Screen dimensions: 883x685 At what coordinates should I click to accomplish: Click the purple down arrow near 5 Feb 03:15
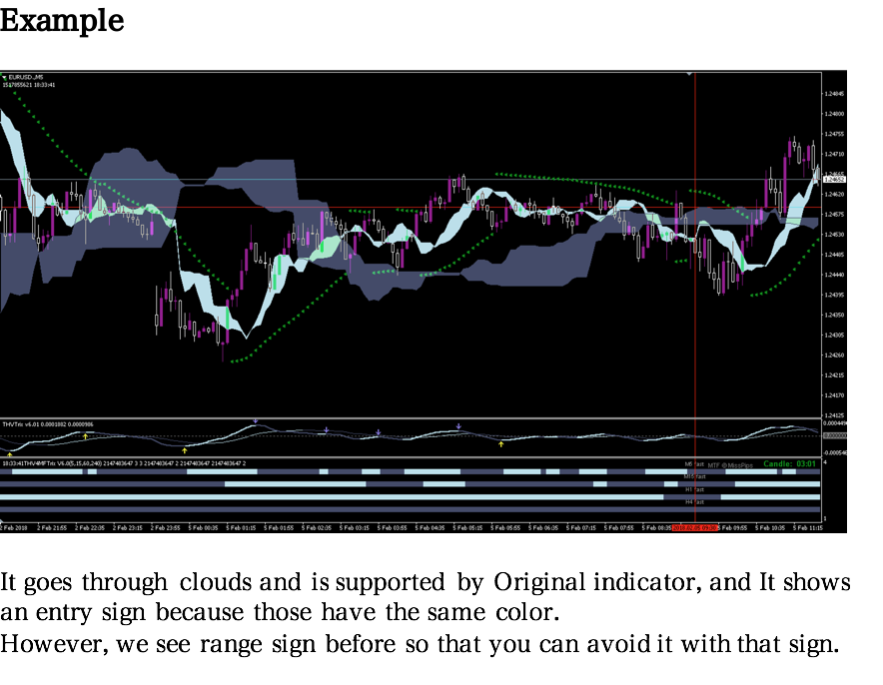point(379,432)
